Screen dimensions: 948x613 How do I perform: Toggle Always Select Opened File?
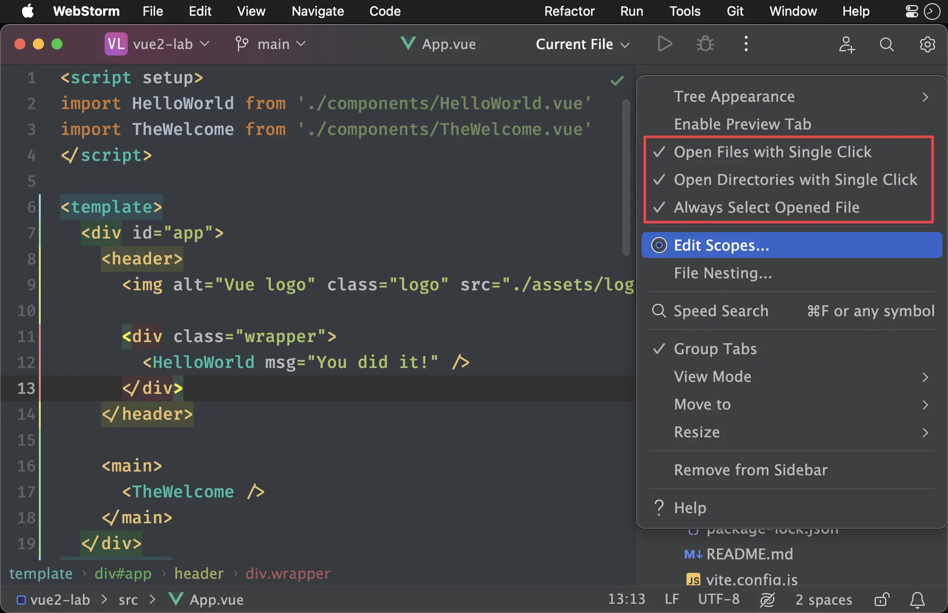tap(792, 208)
